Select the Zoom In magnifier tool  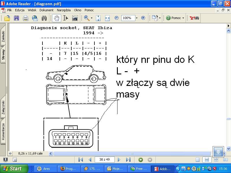click(87, 18)
